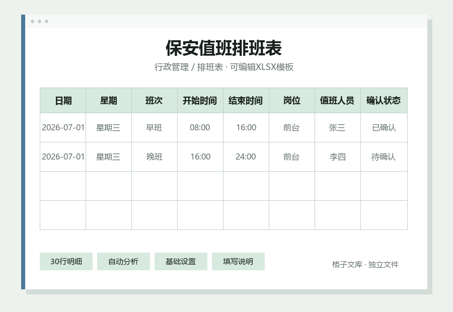Click the 08:00 start time cell
The width and height of the screenshot is (453, 312).
200,127
